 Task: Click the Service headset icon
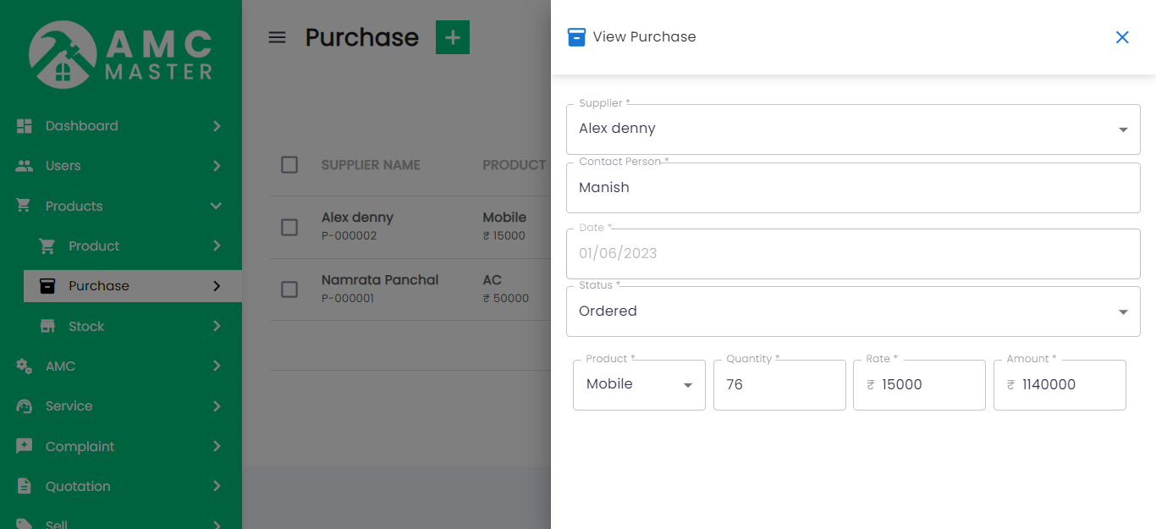25,406
